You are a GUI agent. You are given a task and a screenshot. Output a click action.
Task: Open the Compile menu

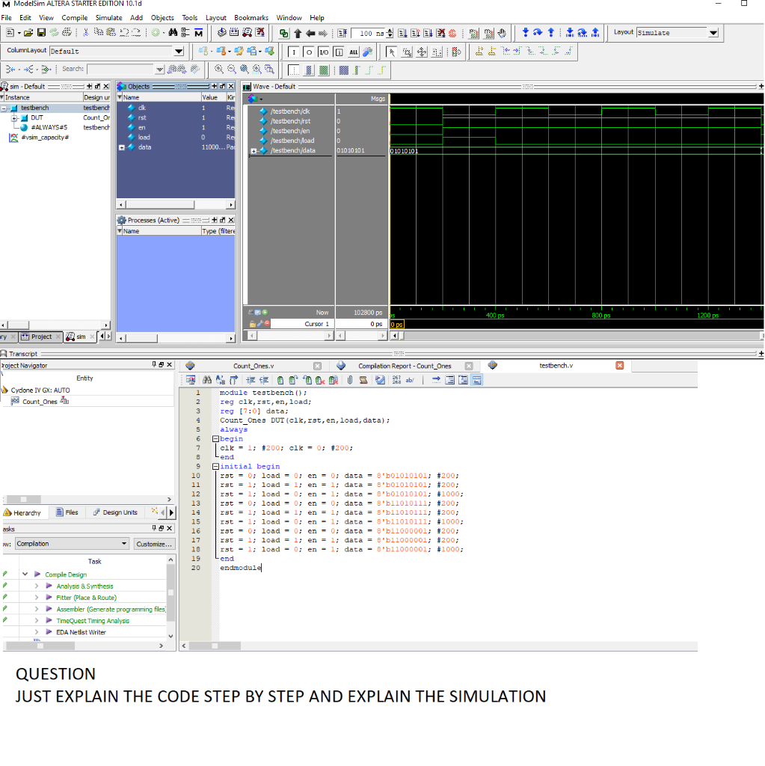pyautogui.click(x=74, y=17)
